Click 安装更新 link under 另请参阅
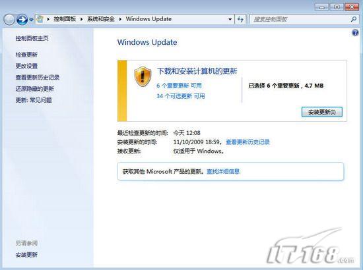The image size is (363, 270). (x=26, y=255)
